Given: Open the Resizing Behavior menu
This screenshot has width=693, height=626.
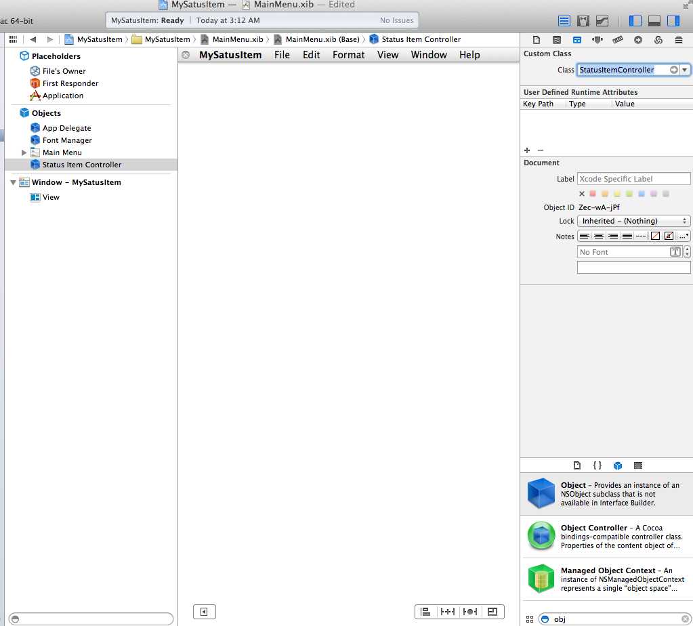Looking at the screenshot, I should tap(492, 611).
